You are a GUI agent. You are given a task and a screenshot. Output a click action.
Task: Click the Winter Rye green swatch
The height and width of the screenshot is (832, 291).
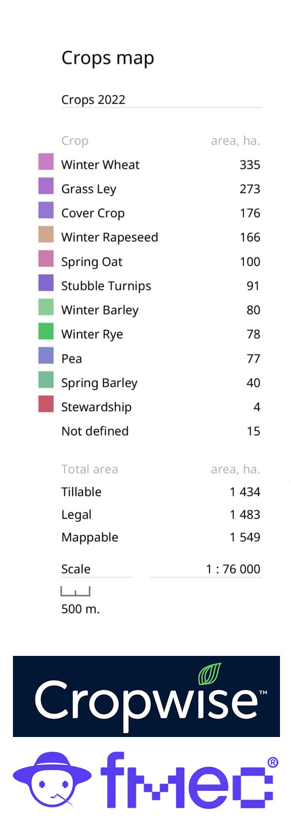[46, 331]
